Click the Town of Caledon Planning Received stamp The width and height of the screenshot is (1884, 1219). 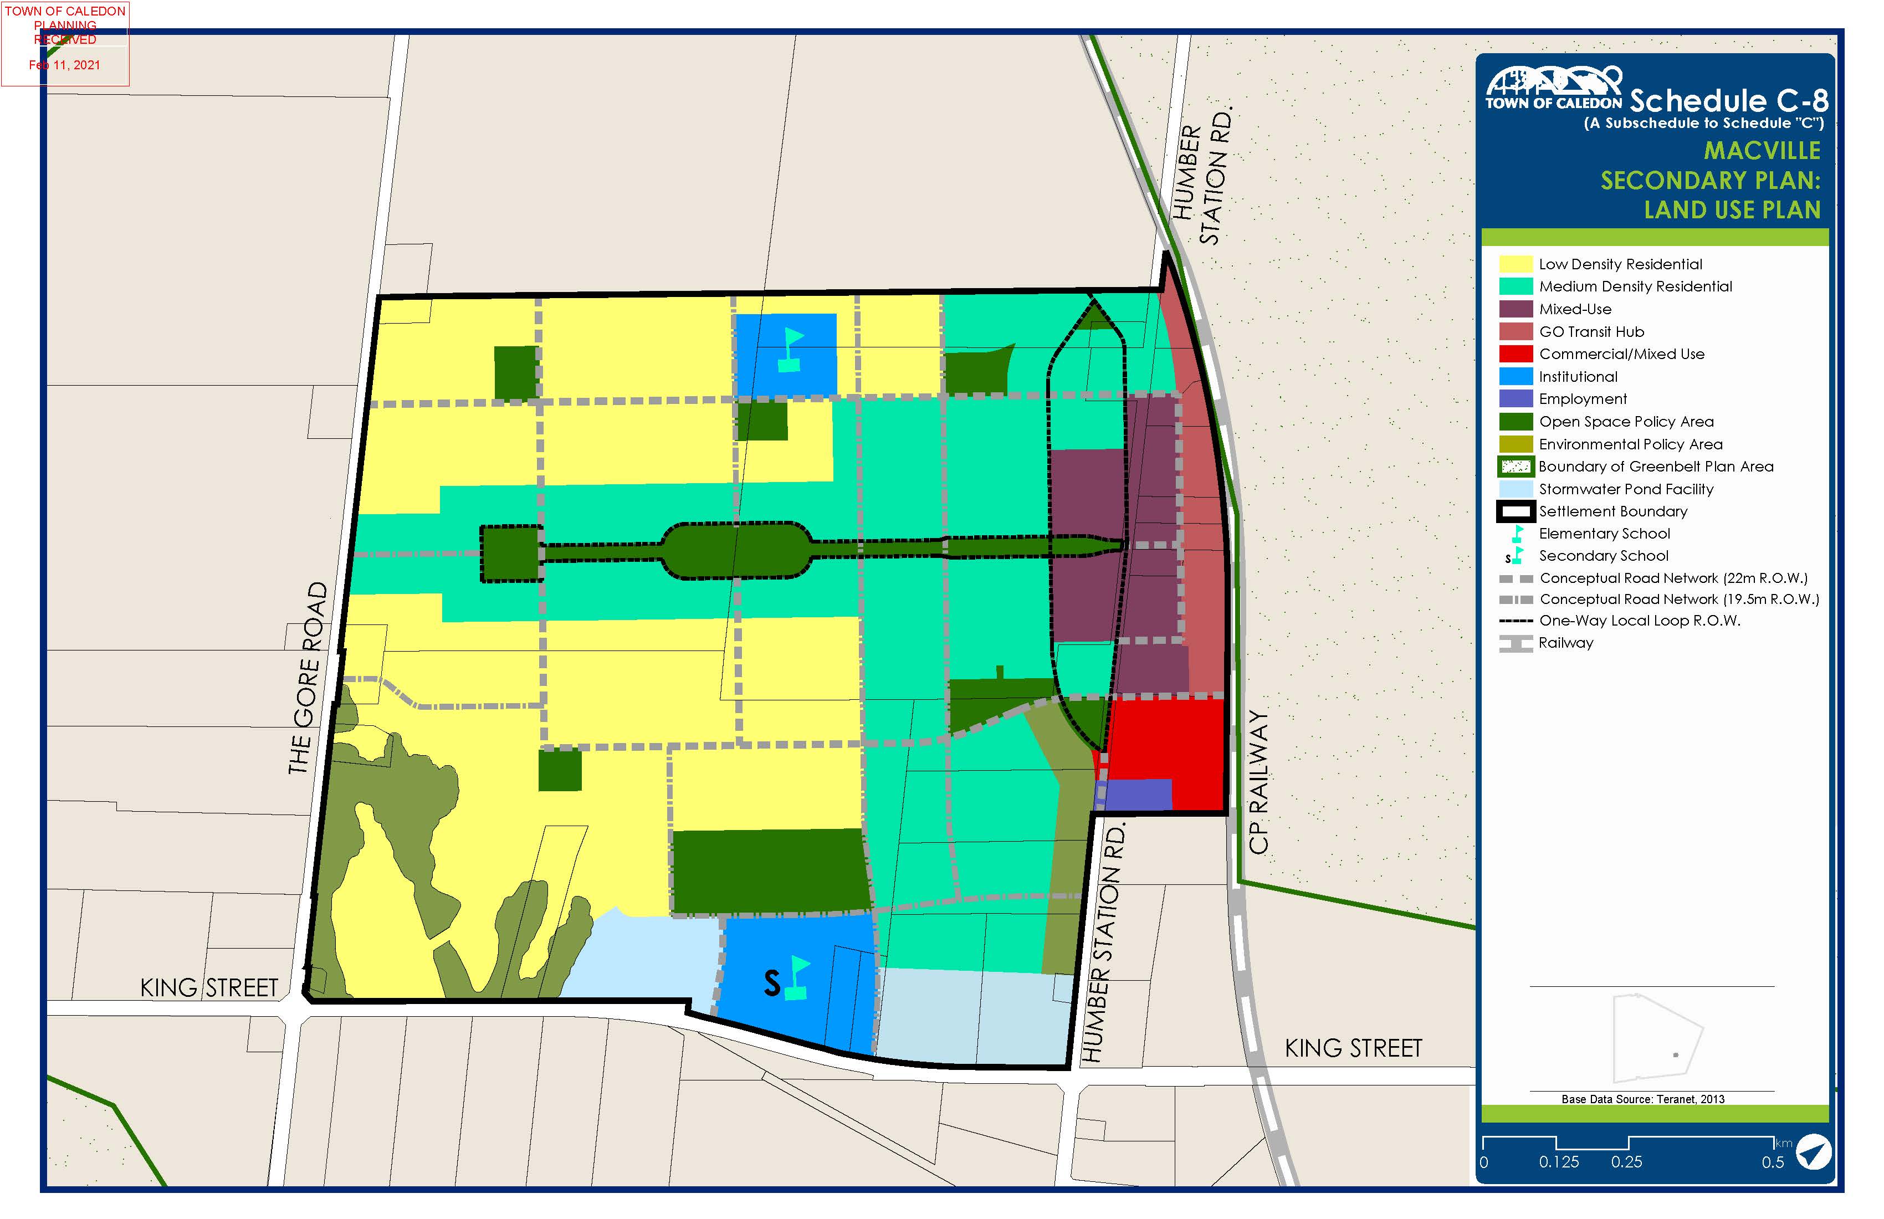tap(65, 44)
